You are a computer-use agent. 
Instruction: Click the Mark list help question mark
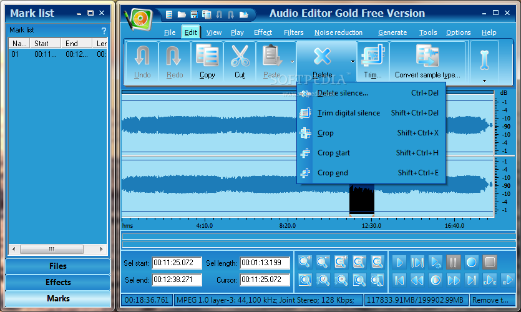[104, 31]
